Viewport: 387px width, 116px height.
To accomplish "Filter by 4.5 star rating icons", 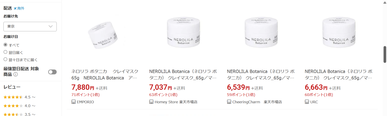I will click(x=13, y=97).
